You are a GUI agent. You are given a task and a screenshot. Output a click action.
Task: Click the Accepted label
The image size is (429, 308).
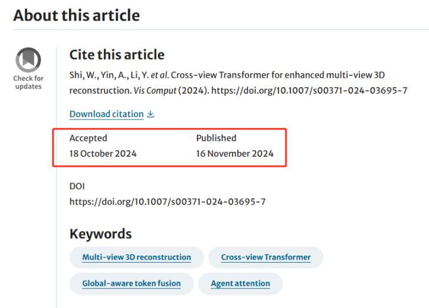click(x=88, y=138)
